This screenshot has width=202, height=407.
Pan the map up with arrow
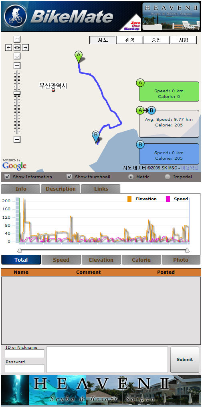click(17, 39)
